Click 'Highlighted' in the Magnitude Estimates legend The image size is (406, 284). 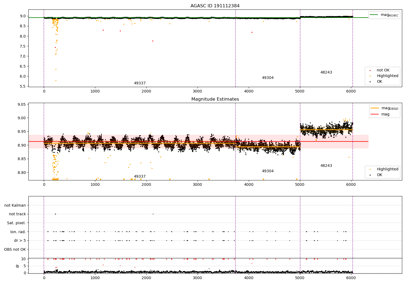[x=388, y=169]
